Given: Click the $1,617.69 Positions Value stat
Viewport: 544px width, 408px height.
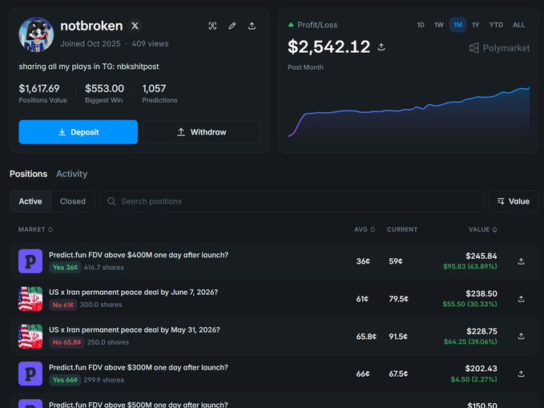Looking at the screenshot, I should [42, 94].
